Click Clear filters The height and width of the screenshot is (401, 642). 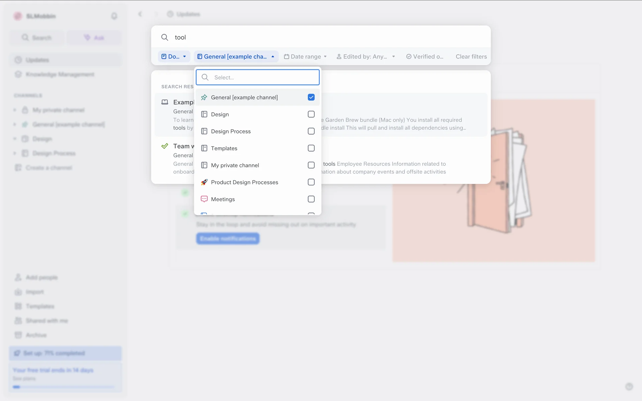pos(471,56)
